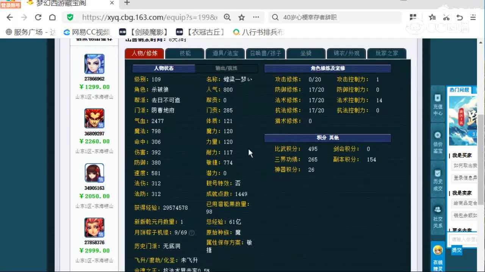This screenshot has height=272, width=485.
Task: Click the banner image in help panel
Action: tap(463, 121)
